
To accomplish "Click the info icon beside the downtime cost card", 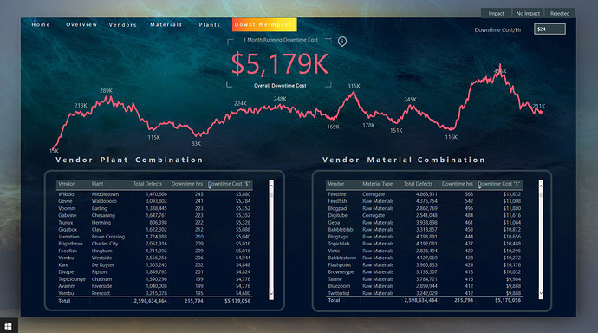I will coord(342,42).
